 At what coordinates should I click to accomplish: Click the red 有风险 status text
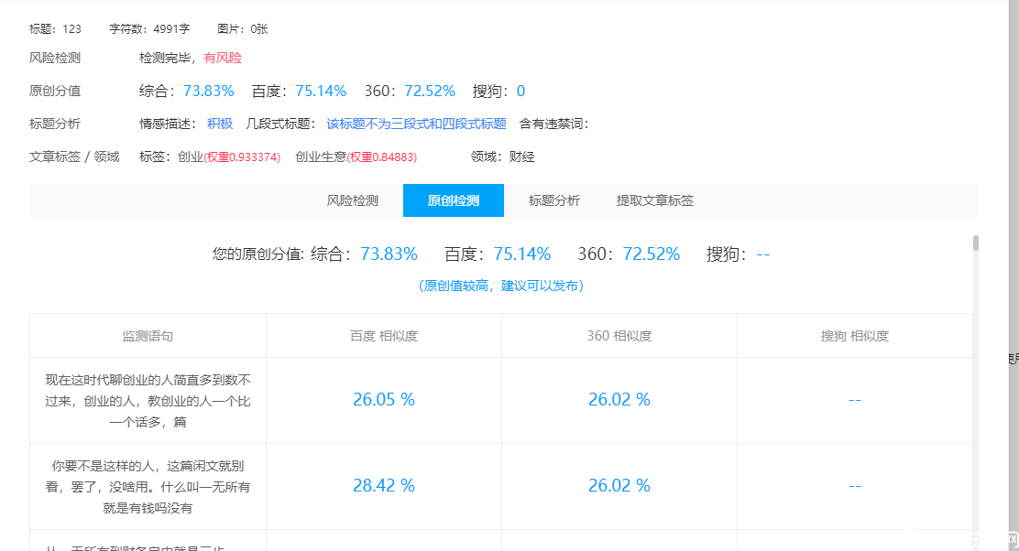(223, 58)
